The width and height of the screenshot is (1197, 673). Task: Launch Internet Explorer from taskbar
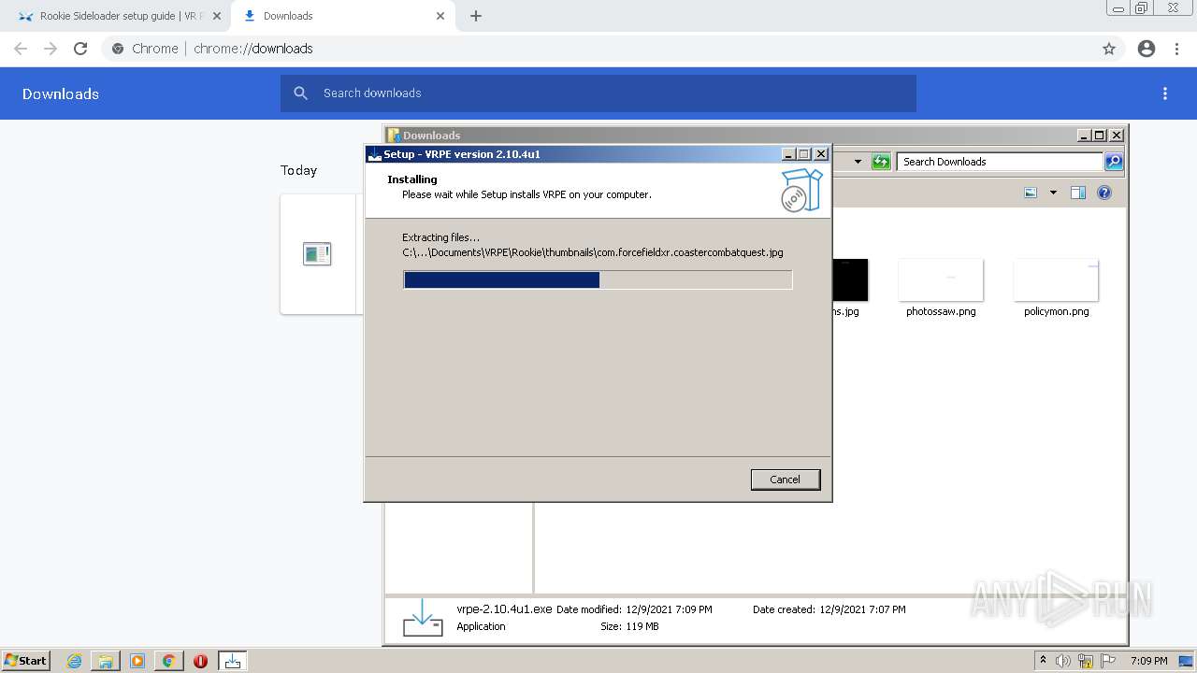(x=74, y=661)
